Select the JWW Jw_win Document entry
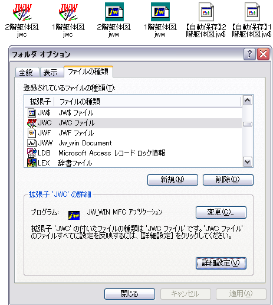Viewport: 273px width, 305px height. 134,143
